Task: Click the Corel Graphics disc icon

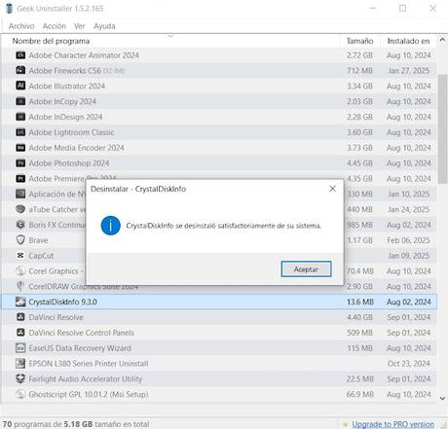Action: click(20, 270)
